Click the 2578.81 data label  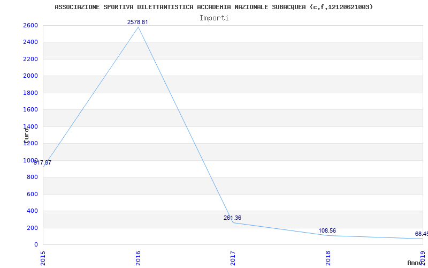[137, 22]
